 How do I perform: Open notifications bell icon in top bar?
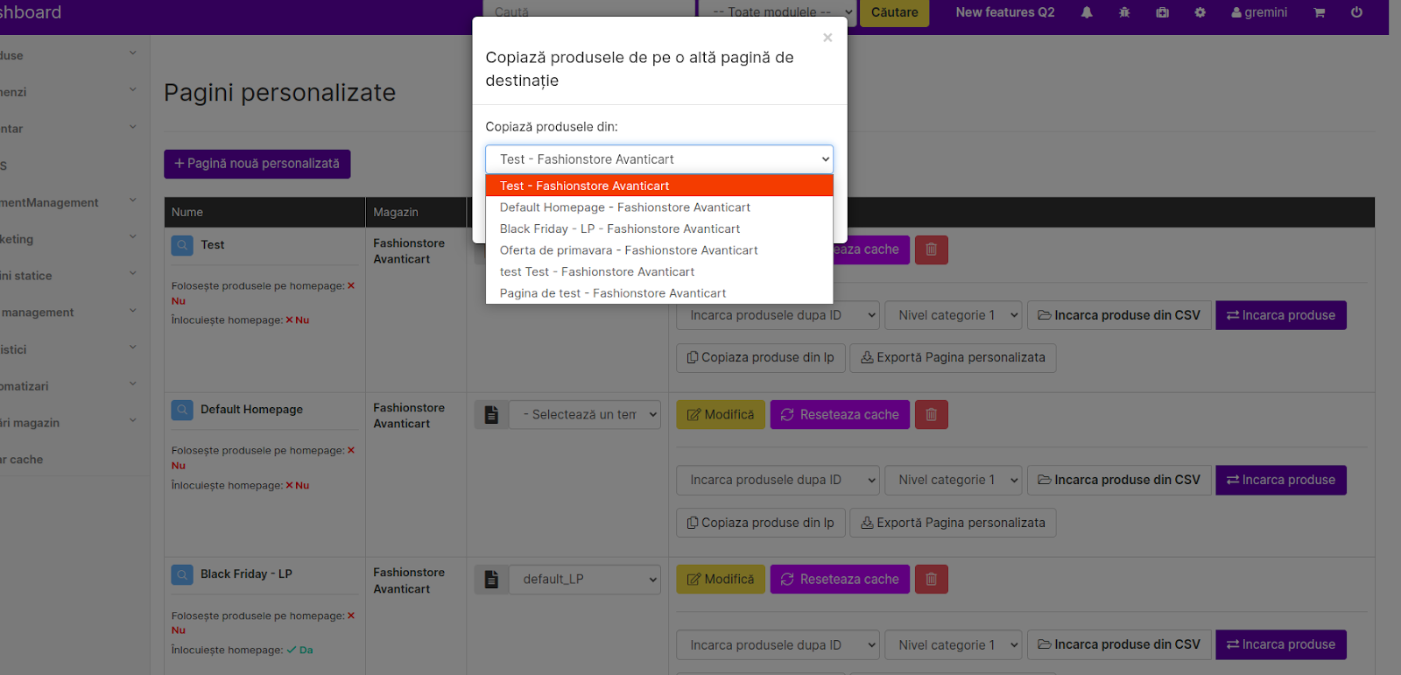1087,12
